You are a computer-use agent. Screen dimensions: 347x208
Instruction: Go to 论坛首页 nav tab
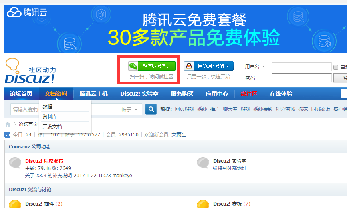(x=21, y=94)
